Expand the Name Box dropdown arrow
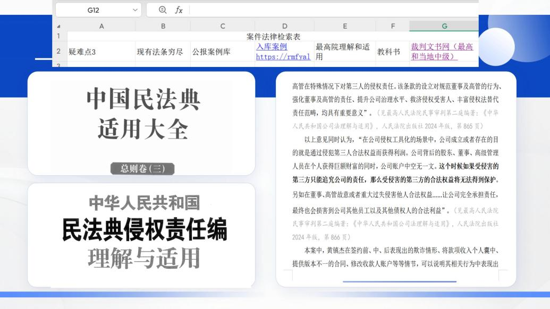550x309 pixels. [x=134, y=10]
